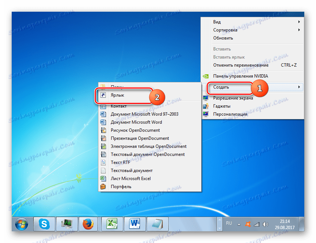Click the NVIDIA logo icon in context menu

(x=206, y=76)
